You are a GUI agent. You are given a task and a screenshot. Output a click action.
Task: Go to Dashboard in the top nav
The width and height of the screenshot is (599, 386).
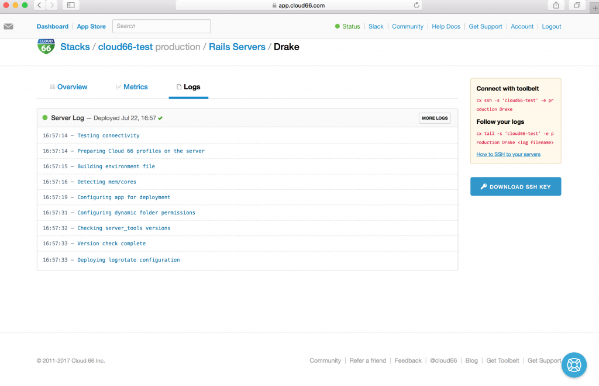pyautogui.click(x=52, y=26)
